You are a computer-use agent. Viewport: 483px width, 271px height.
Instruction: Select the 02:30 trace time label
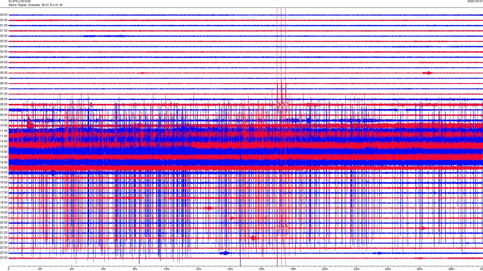pyautogui.click(x=4, y=41)
